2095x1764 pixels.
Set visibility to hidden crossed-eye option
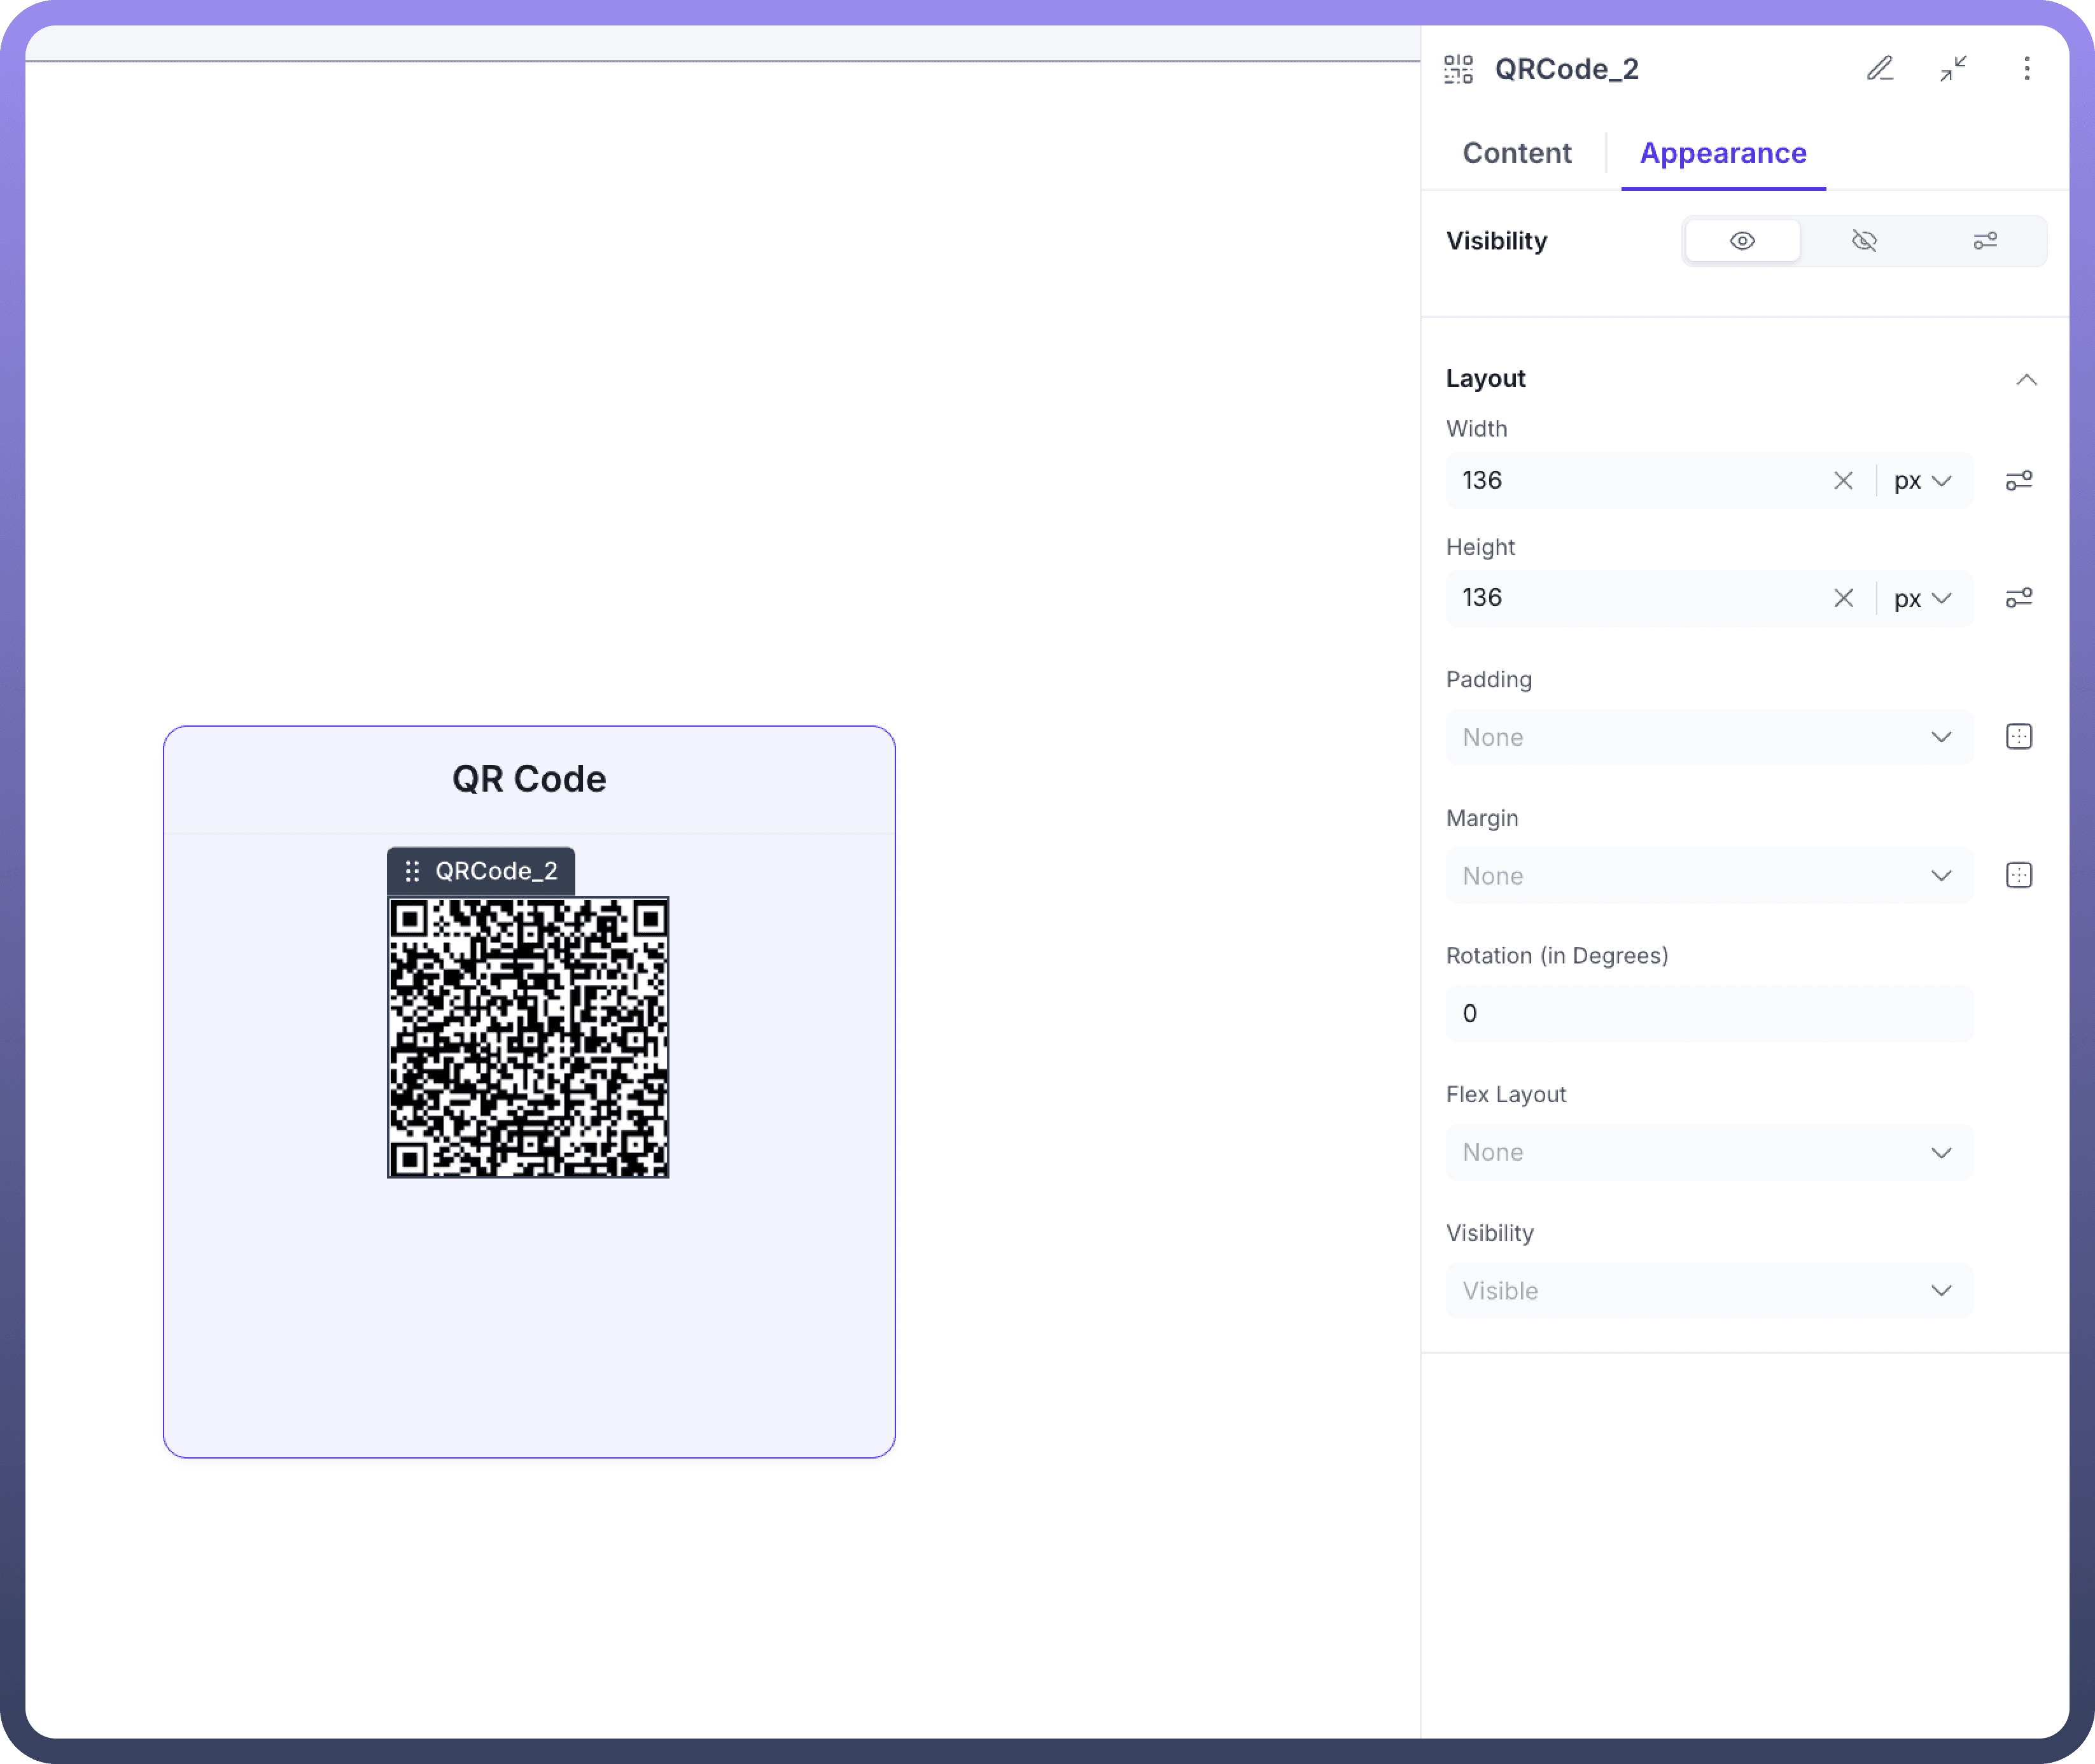tap(1864, 241)
